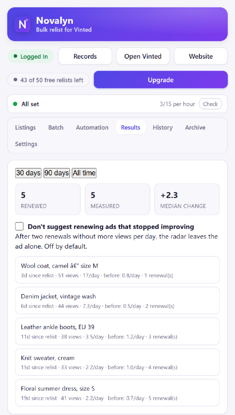The height and width of the screenshot is (415, 235).
Task: Select the Results tab
Action: (x=131, y=127)
